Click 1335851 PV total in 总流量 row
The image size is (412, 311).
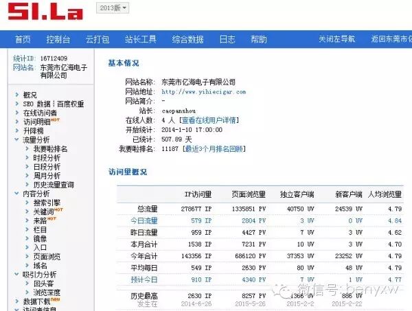click(x=249, y=209)
